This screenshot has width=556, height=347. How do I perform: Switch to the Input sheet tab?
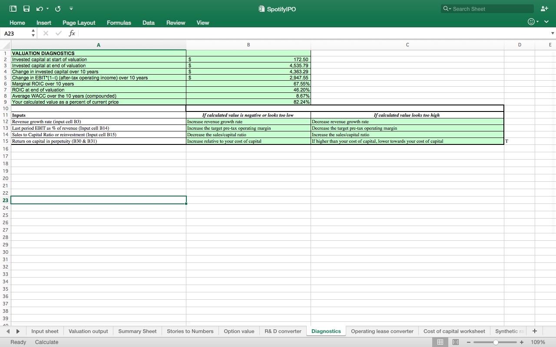(x=45, y=331)
